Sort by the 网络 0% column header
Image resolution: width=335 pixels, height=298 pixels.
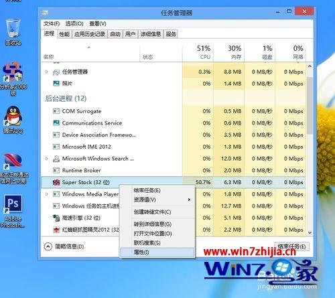tap(291, 52)
